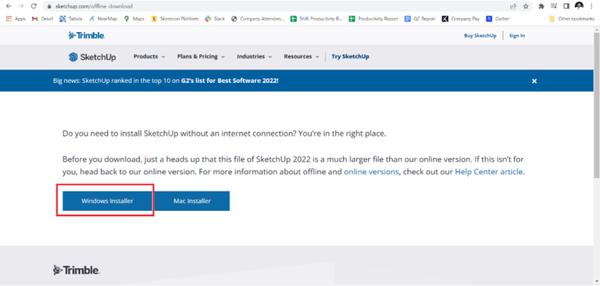Expand the Industries menu
600x286 pixels.
255,56
